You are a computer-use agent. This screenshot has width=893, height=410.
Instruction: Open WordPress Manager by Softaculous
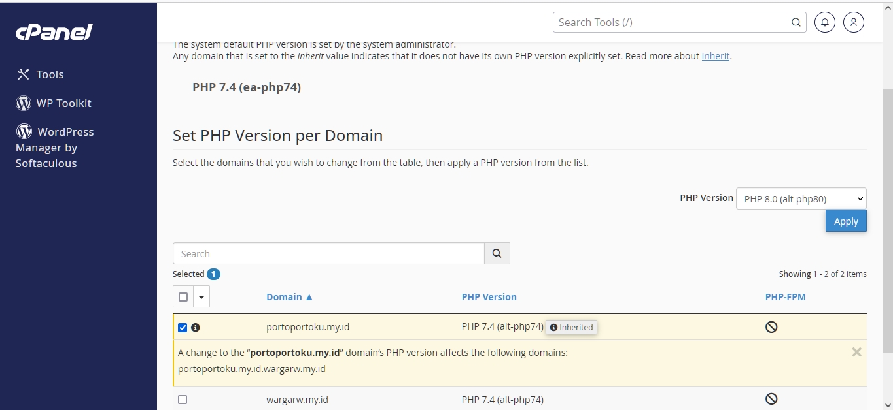click(55, 148)
